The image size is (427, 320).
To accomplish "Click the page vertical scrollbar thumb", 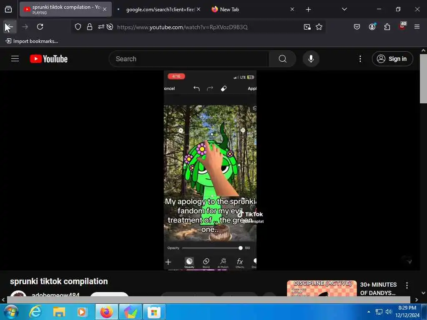I will point(423,79).
